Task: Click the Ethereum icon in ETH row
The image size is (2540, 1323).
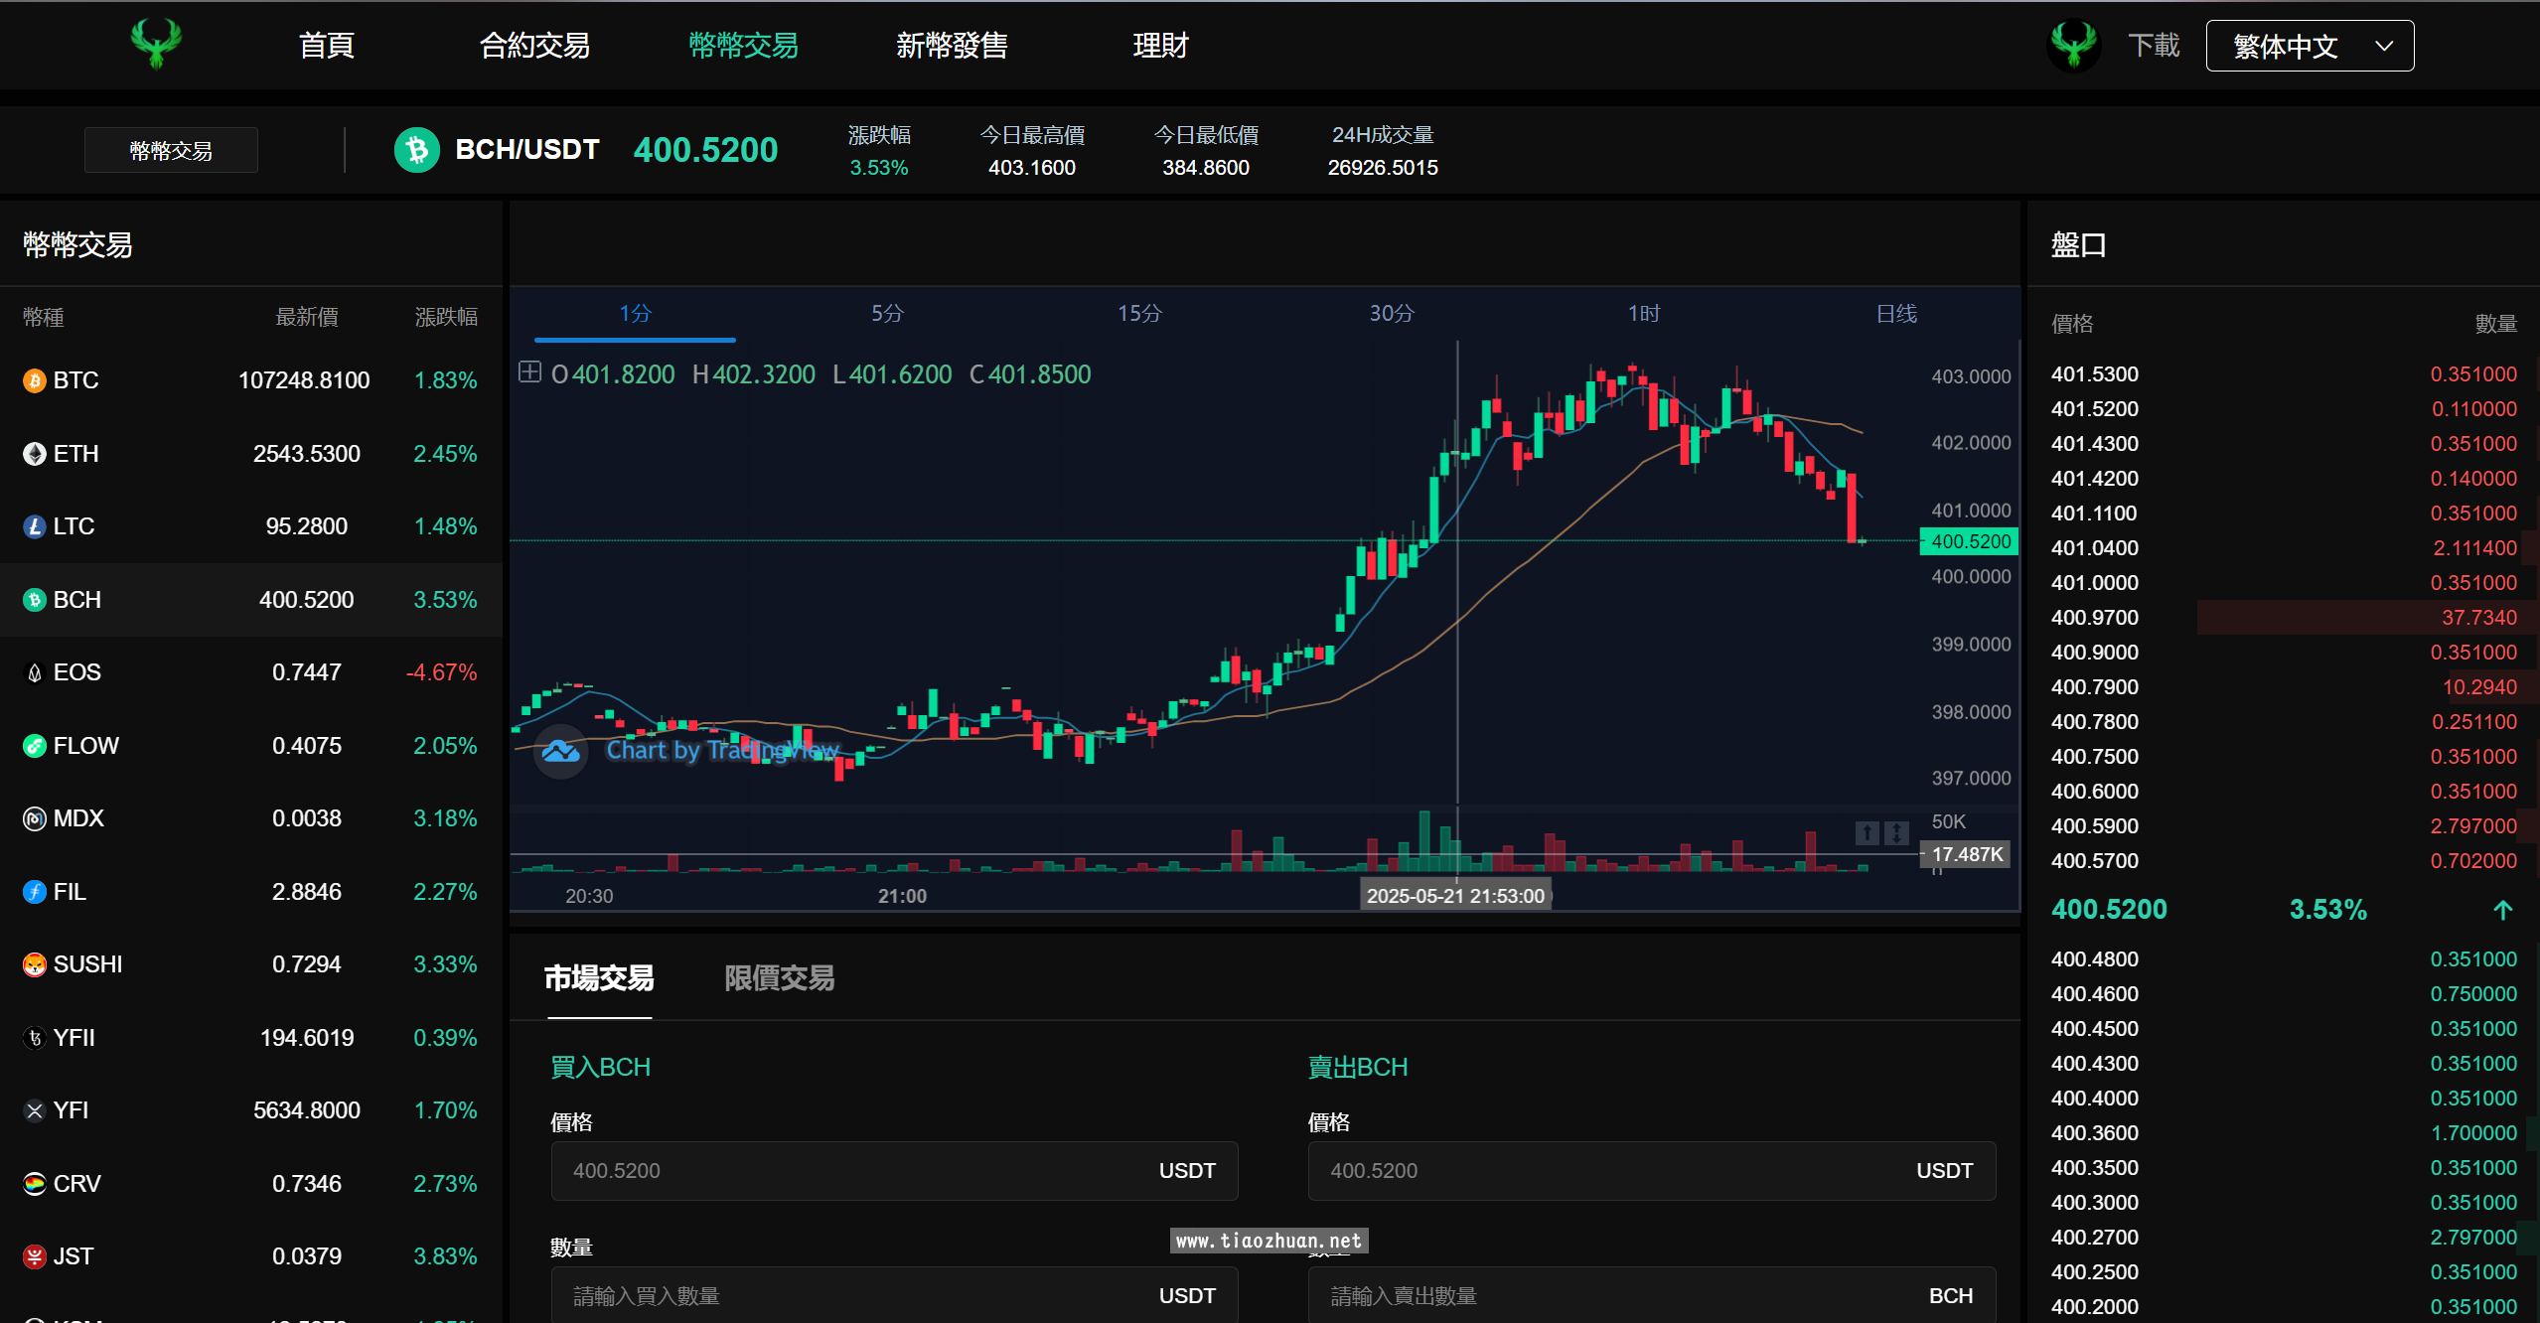Action: (x=35, y=454)
